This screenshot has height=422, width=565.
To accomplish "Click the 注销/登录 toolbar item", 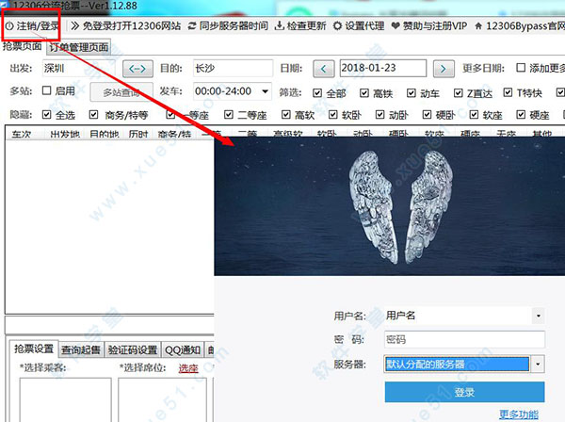I will 32,26.
